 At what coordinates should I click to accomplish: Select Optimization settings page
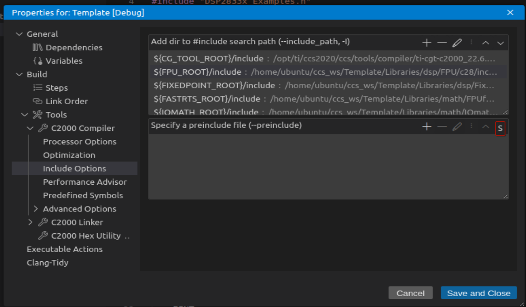69,155
